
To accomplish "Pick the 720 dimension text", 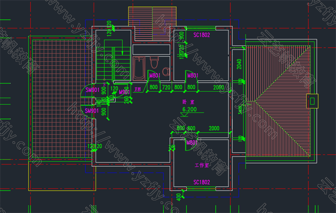I will point(166,88).
